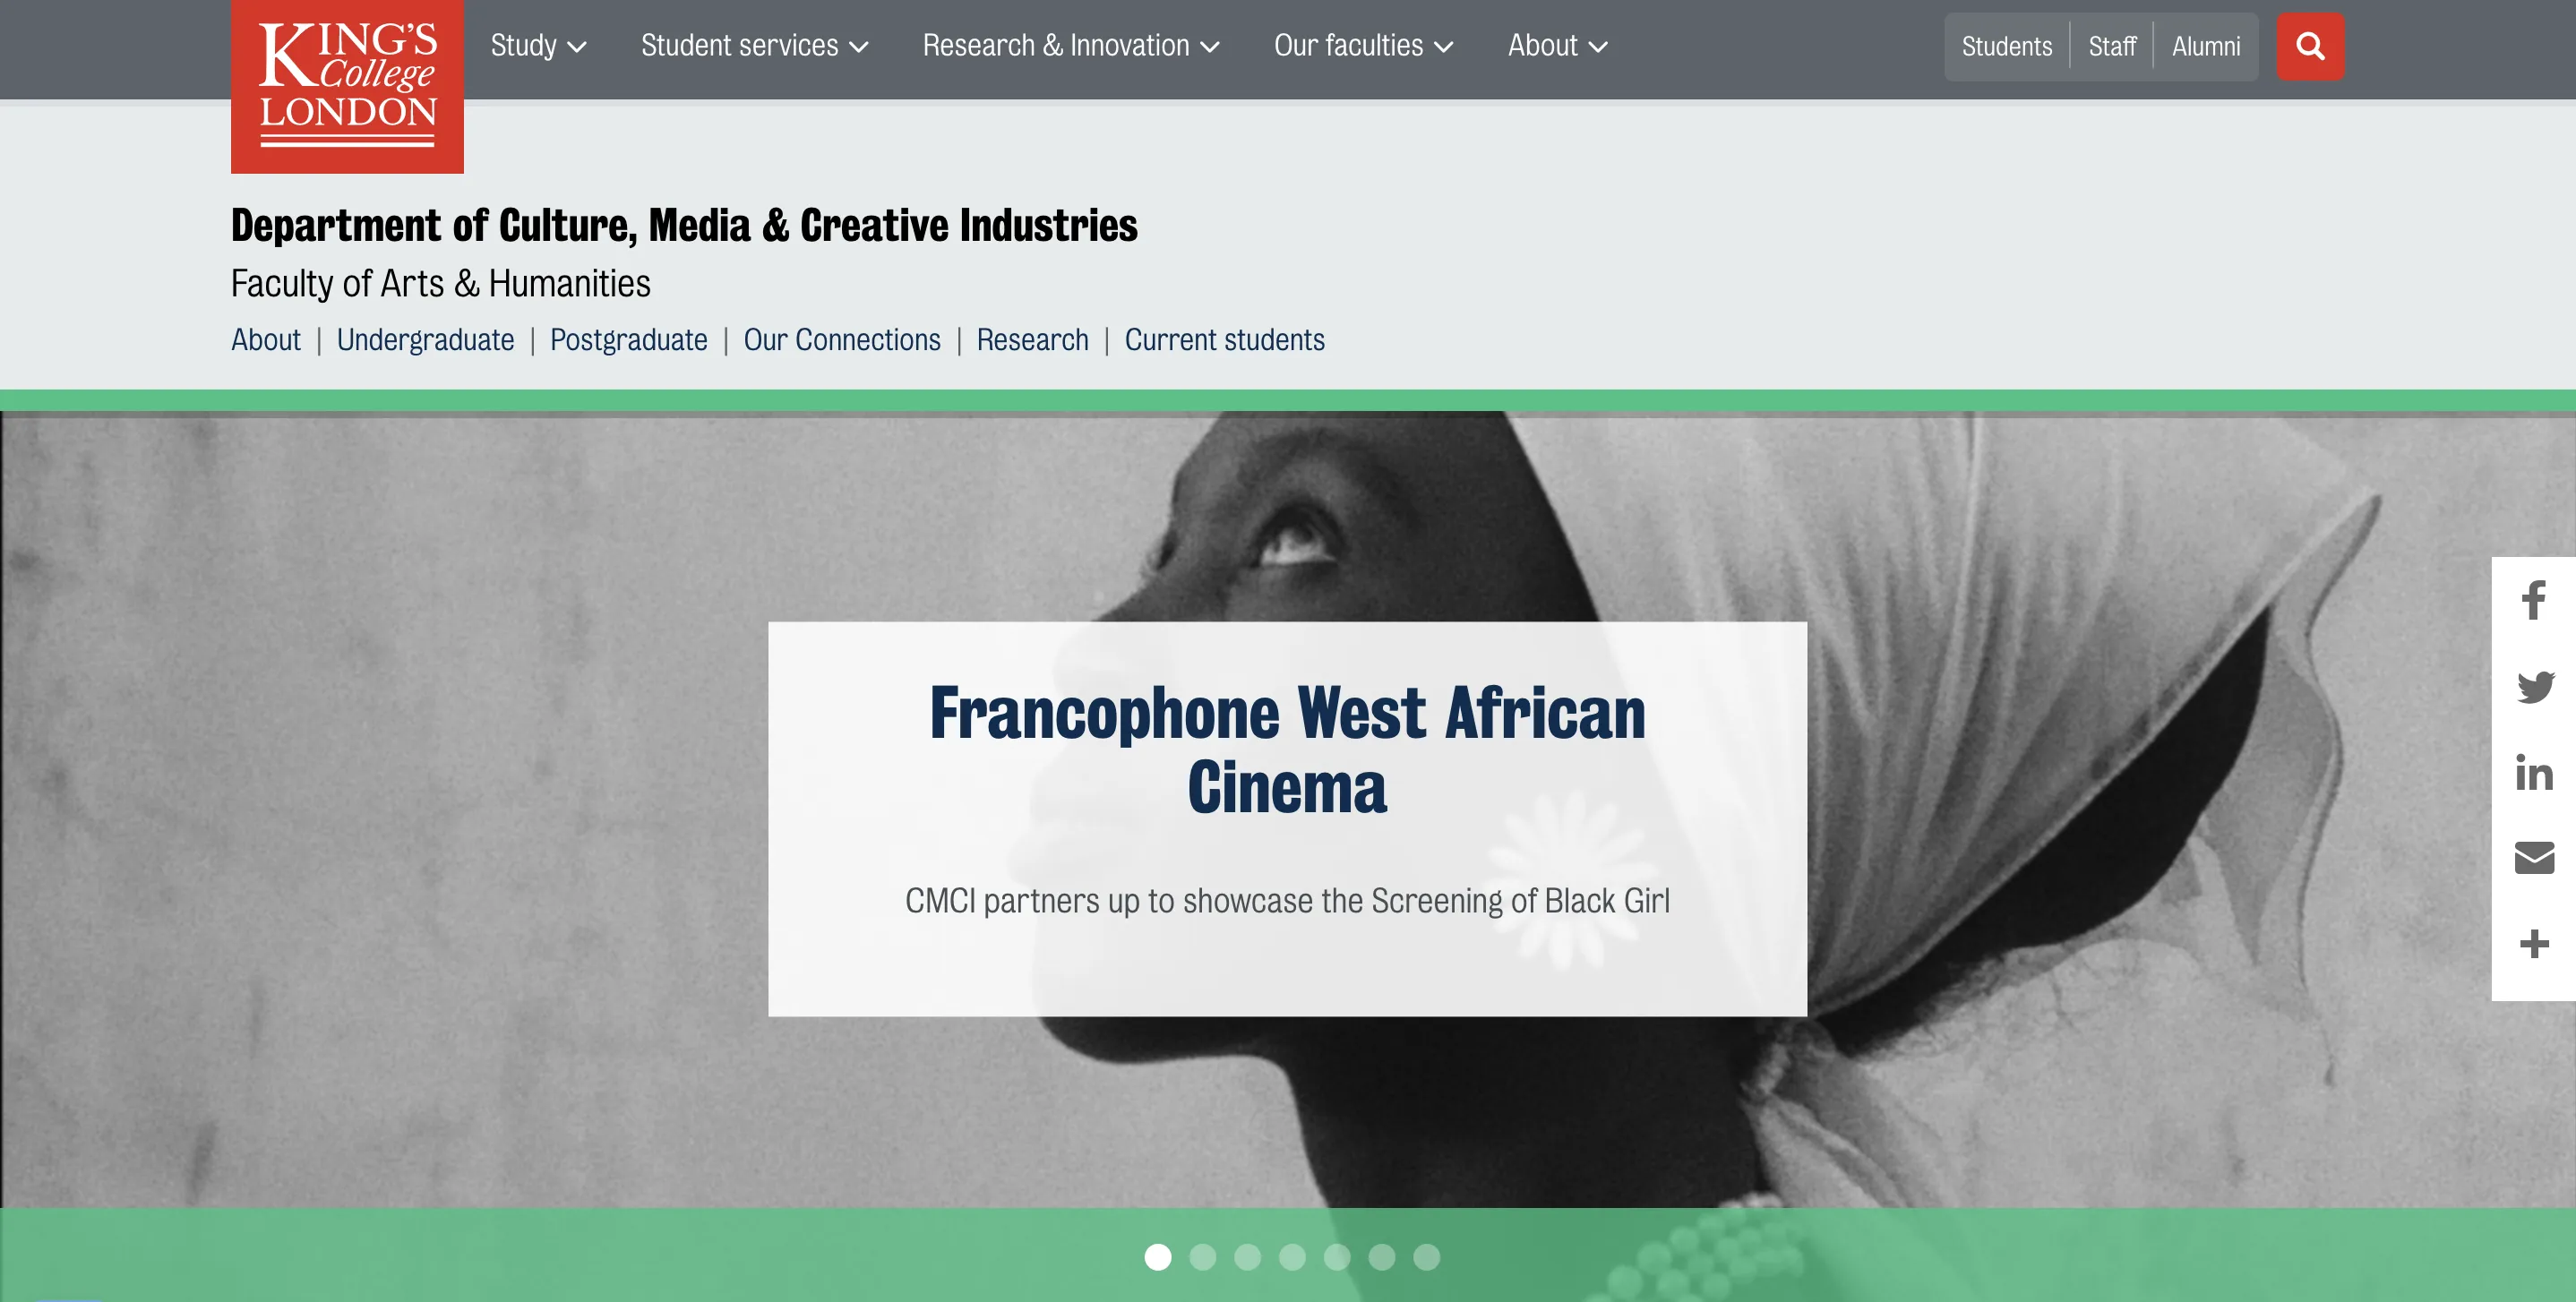Viewport: 2576px width, 1302px height.
Task: Select the last carousel slide dot
Action: [x=1426, y=1257]
